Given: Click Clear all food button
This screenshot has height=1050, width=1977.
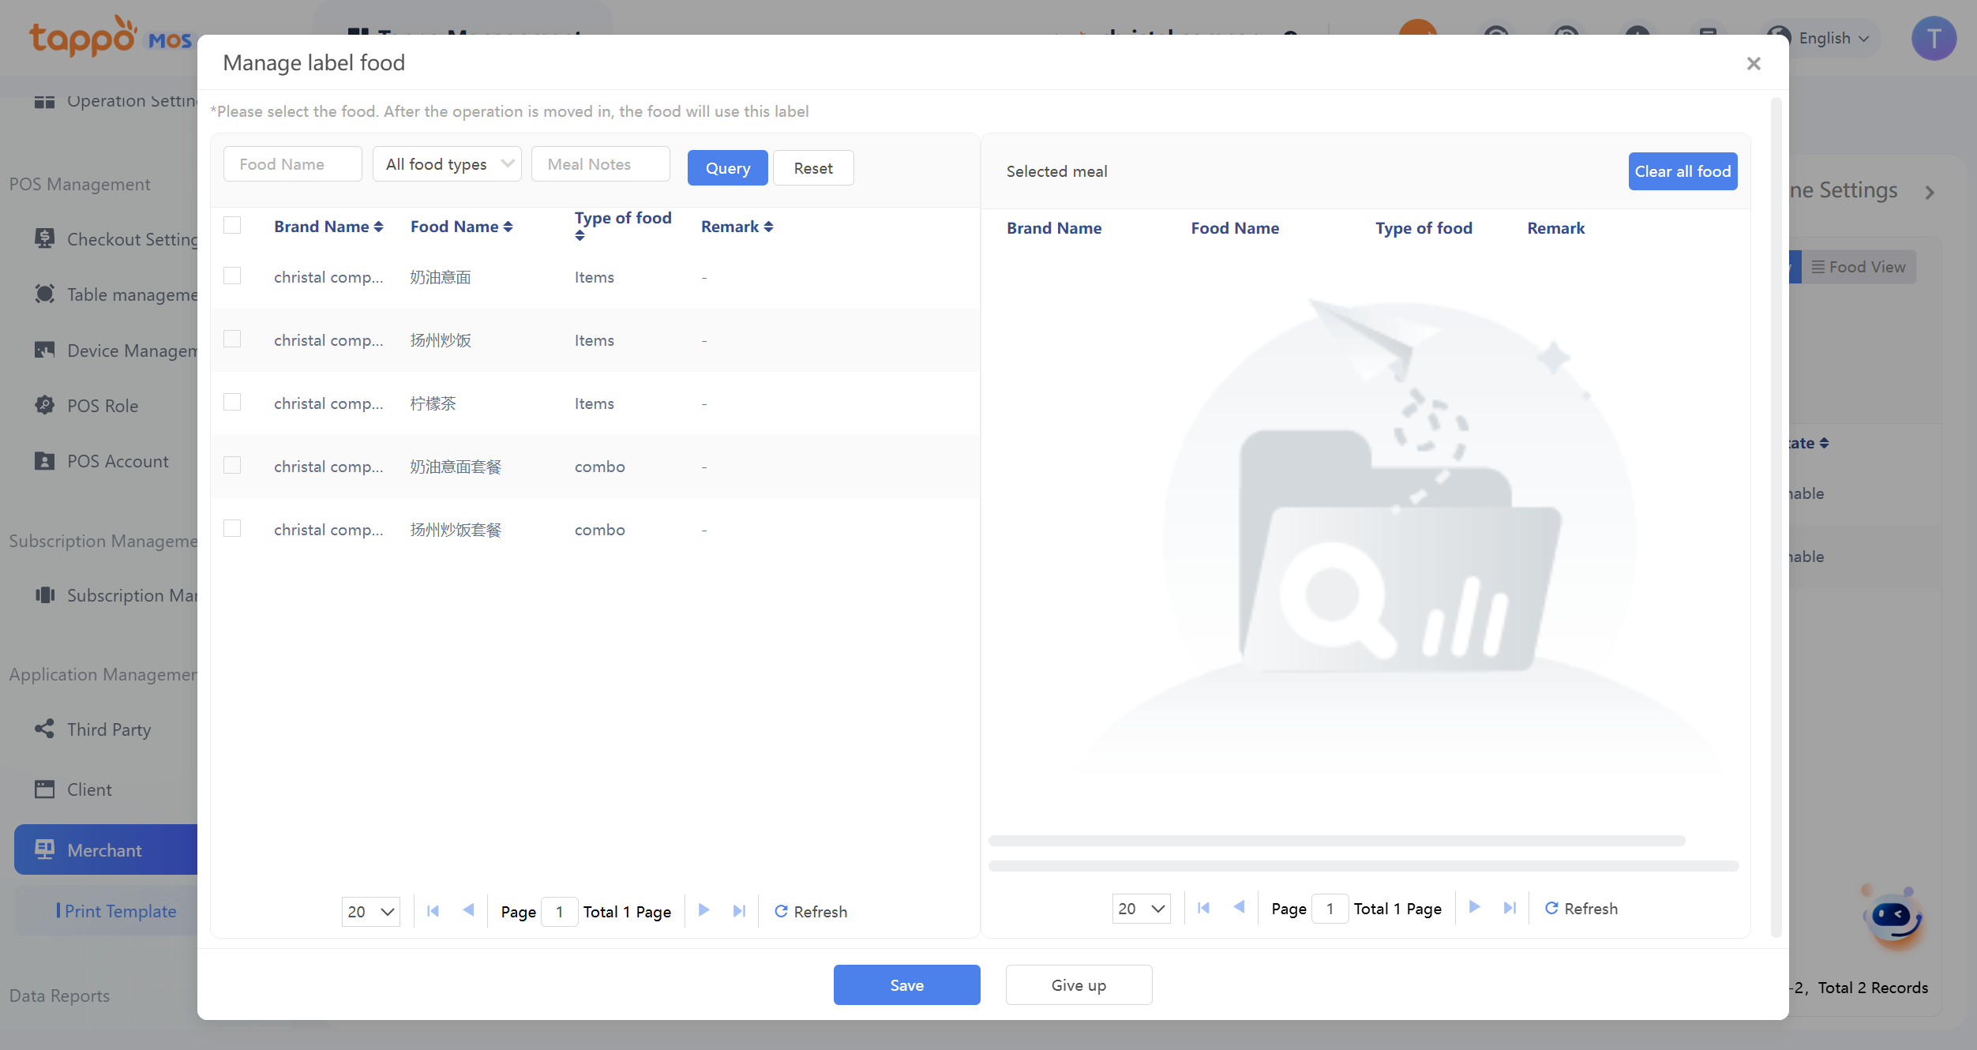Looking at the screenshot, I should [x=1682, y=171].
